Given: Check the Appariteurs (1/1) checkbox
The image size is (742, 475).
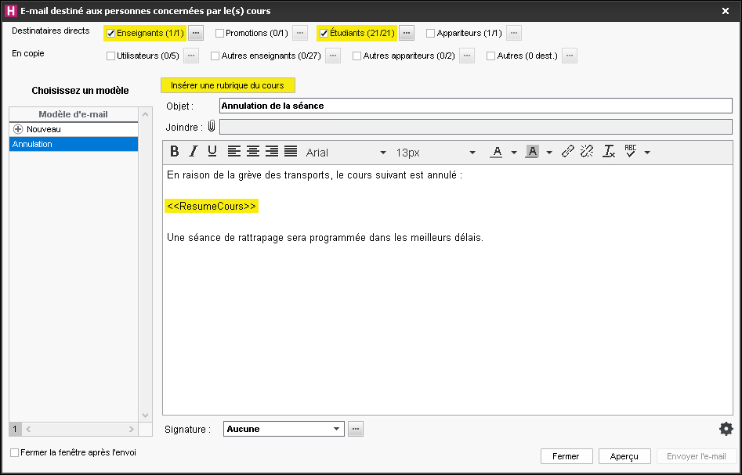Looking at the screenshot, I should [x=431, y=33].
